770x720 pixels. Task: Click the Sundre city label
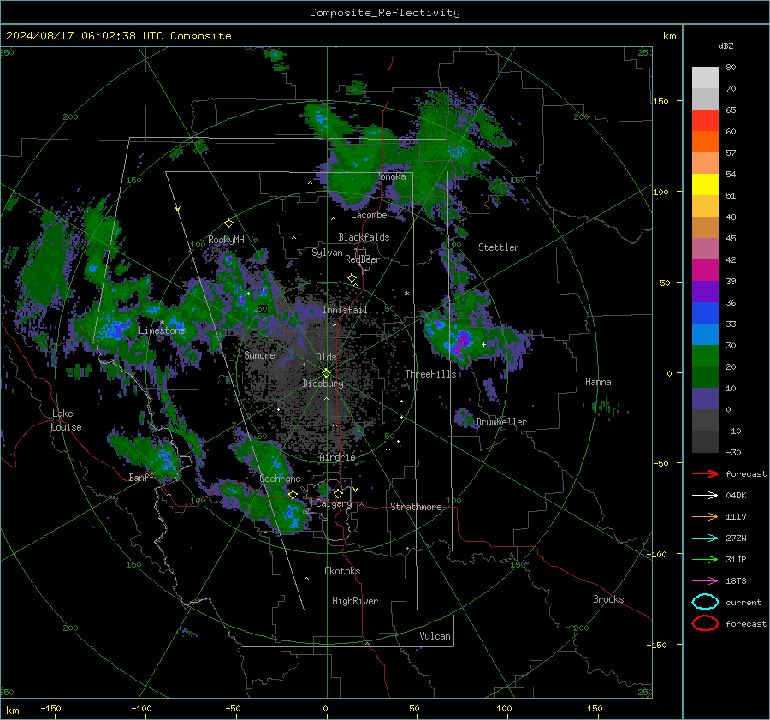pos(259,354)
